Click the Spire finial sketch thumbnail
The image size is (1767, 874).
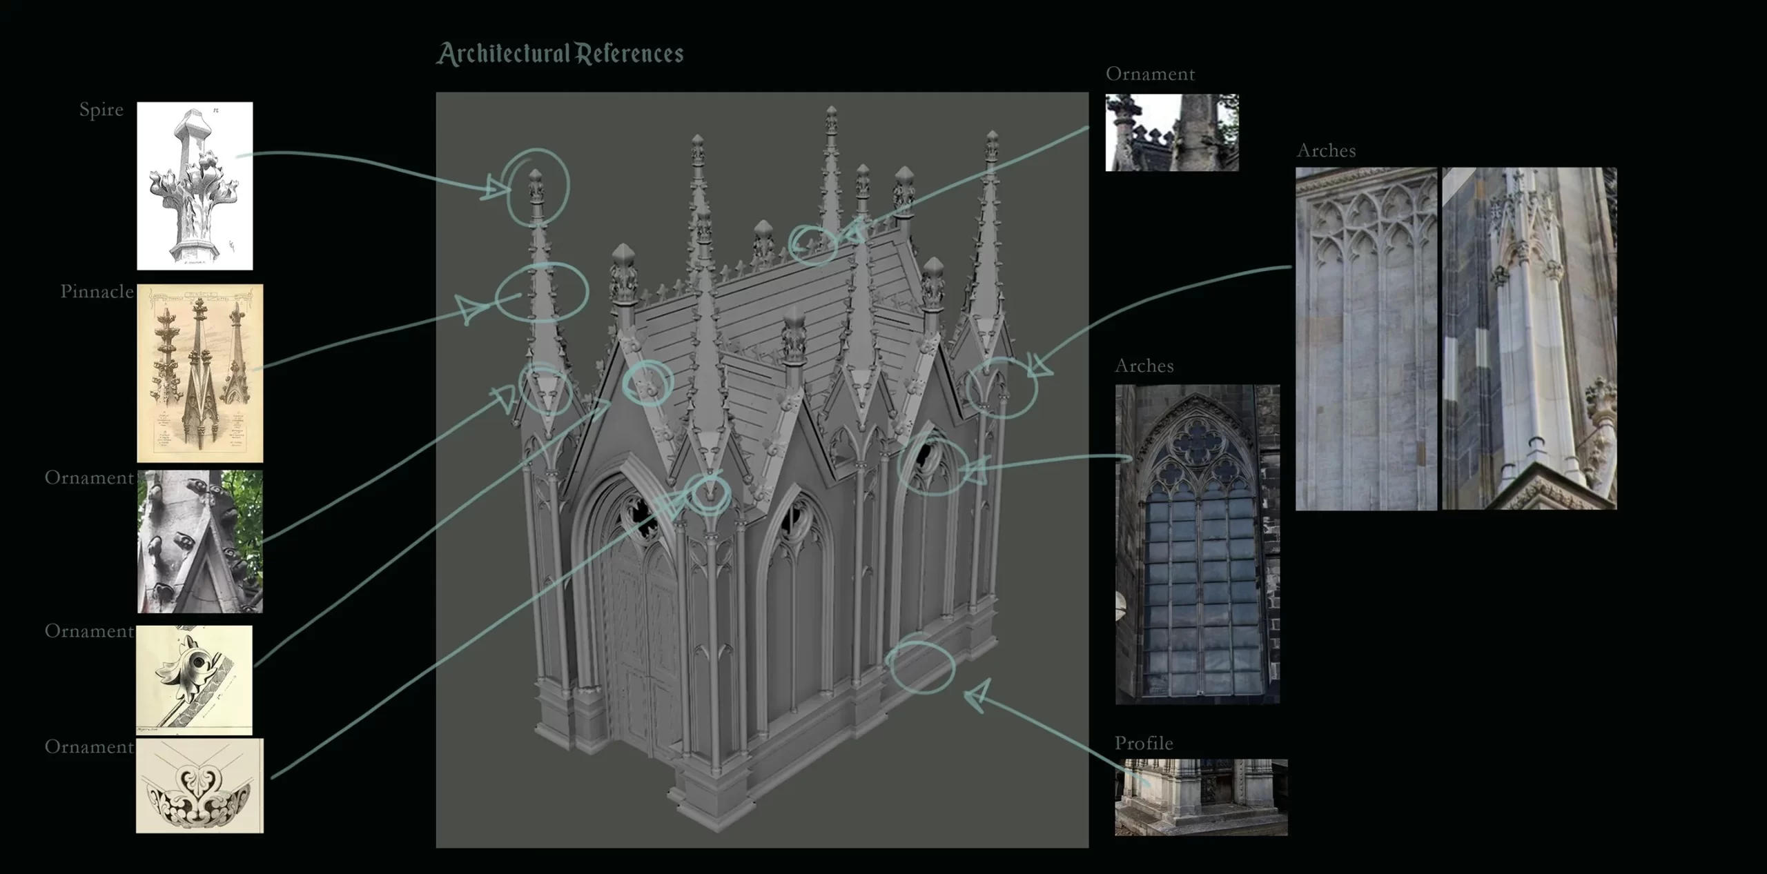(x=195, y=186)
